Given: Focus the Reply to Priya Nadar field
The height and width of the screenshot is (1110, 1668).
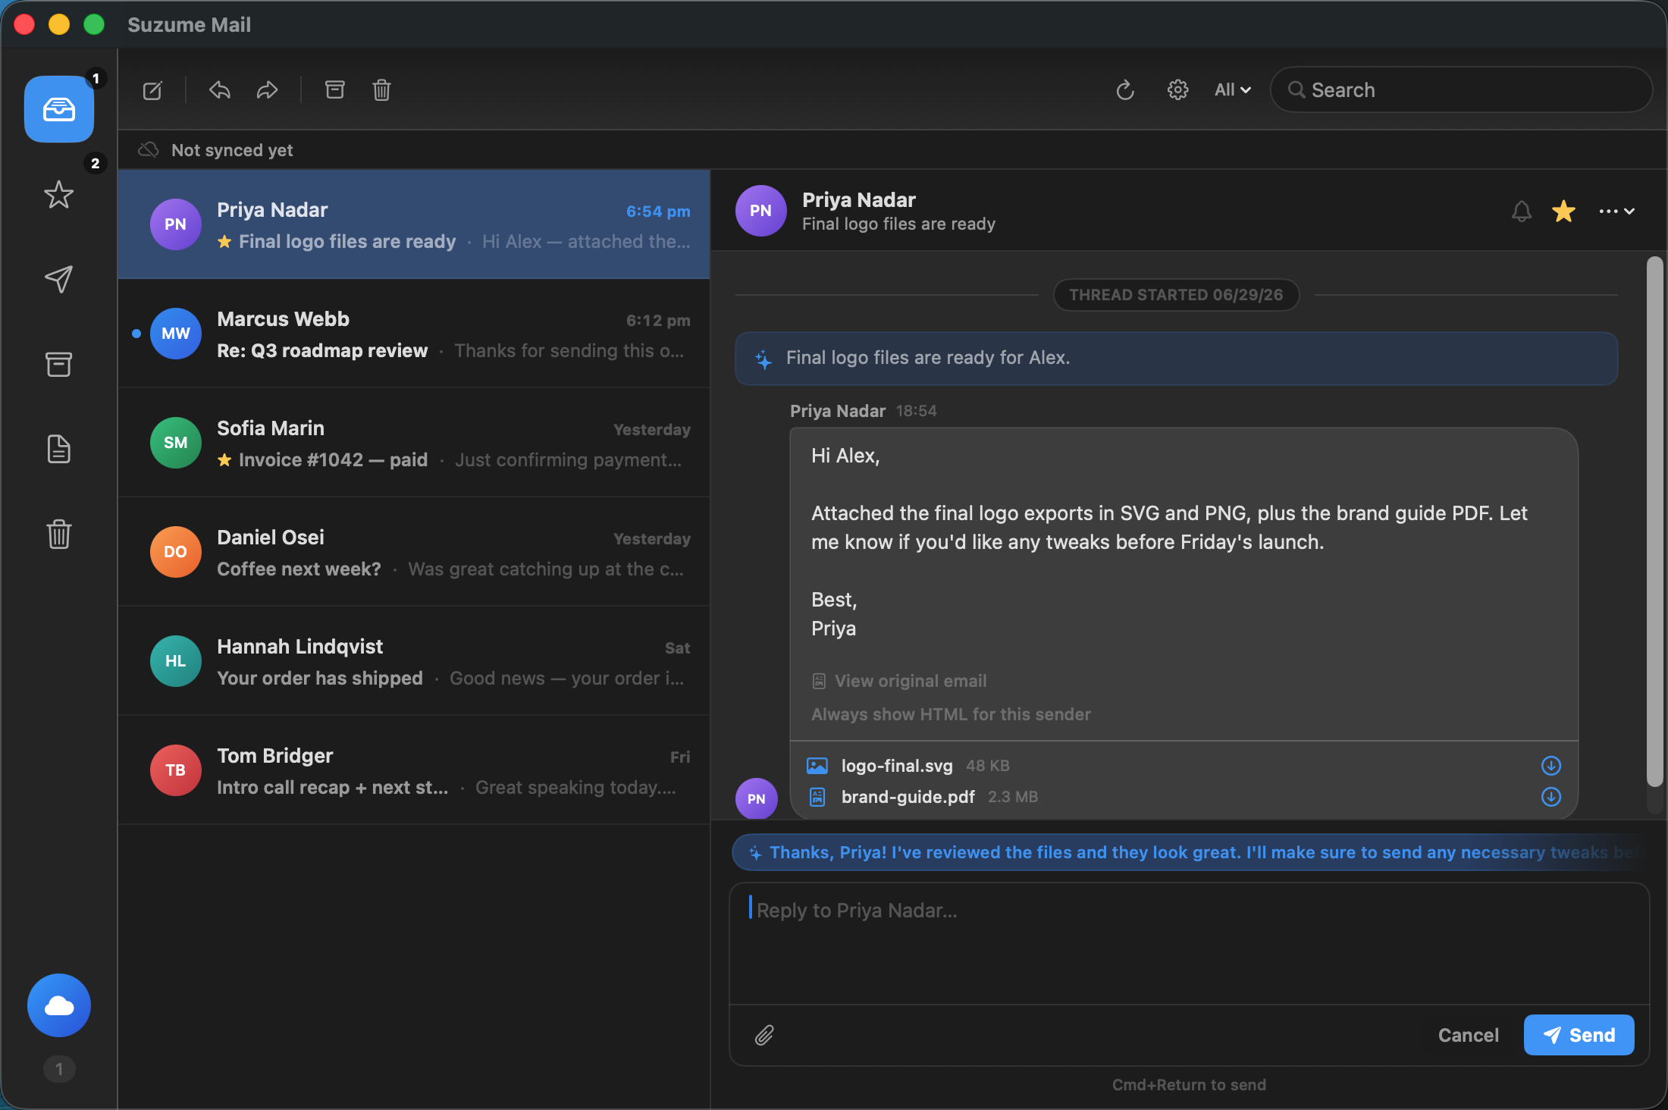Looking at the screenshot, I should [1189, 944].
